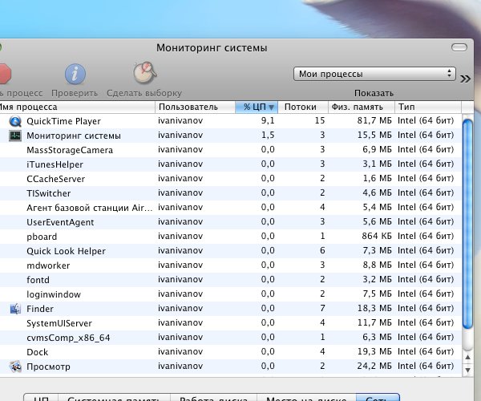
Task: Click the scroll down arrow
Action: click(468, 371)
